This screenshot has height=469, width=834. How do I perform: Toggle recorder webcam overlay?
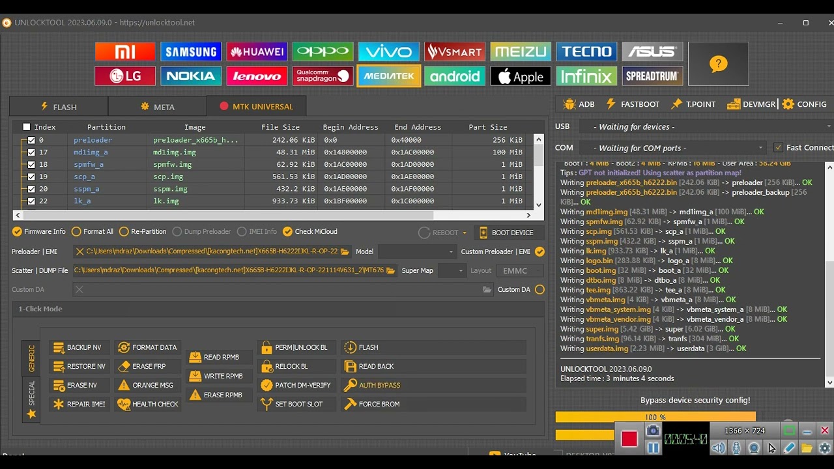point(754,448)
